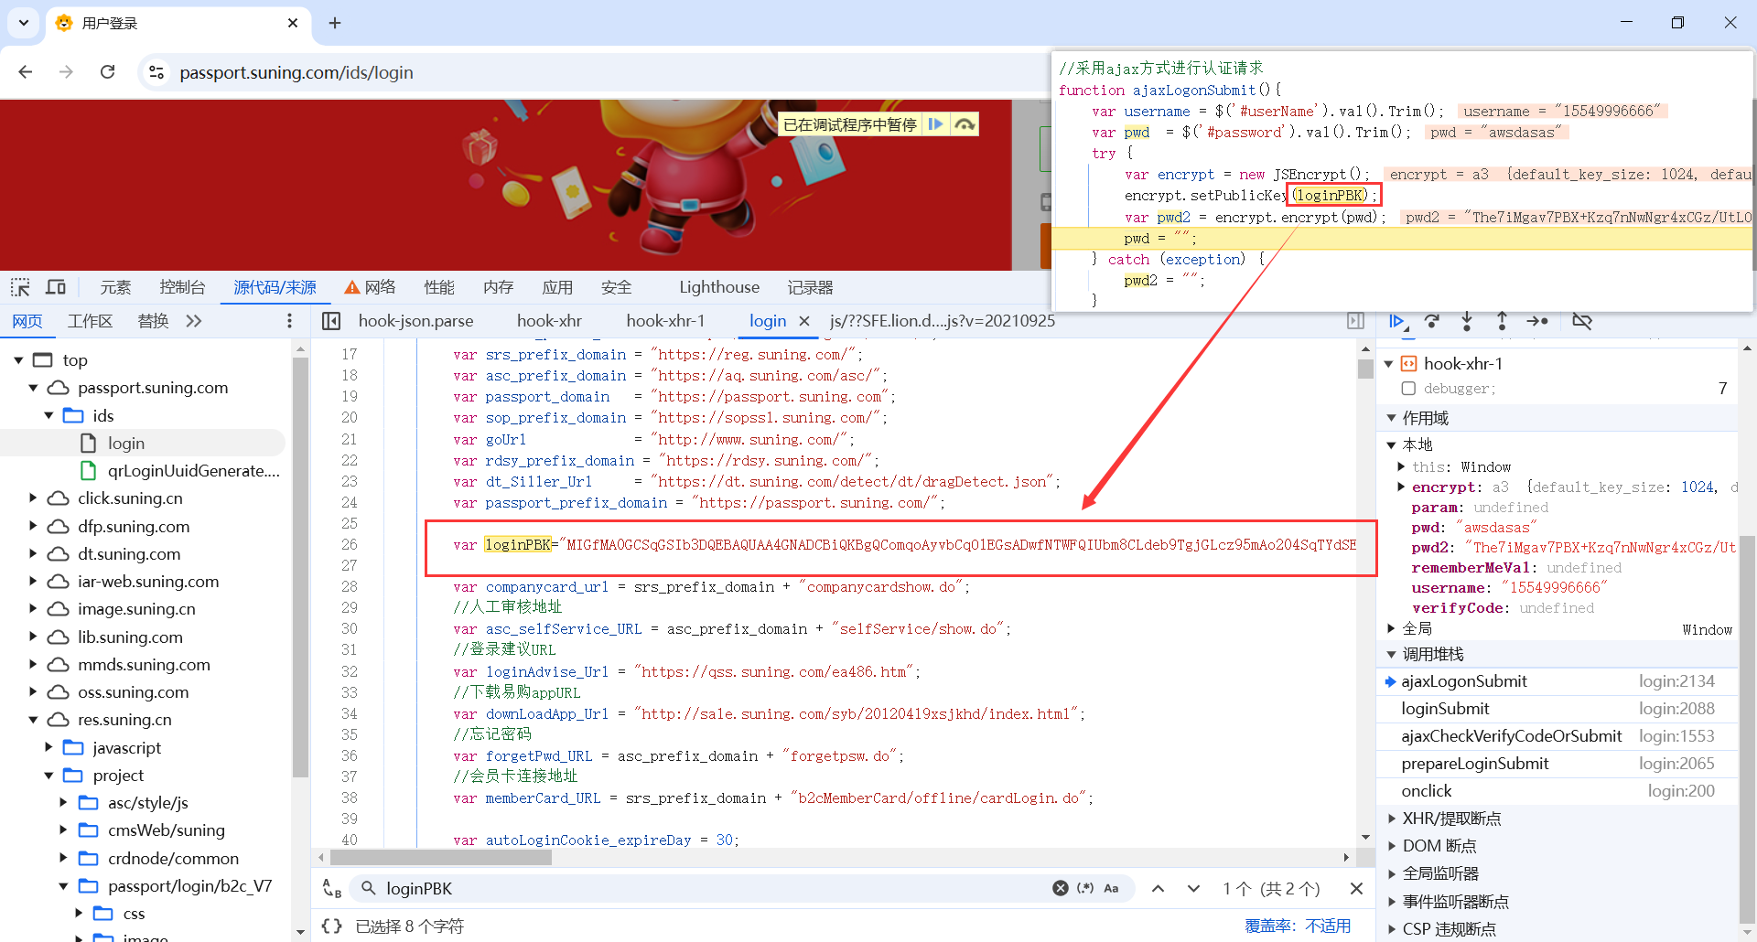Click the code editor vertical scrollbar
This screenshot has width=1757, height=942.
[x=1365, y=369]
